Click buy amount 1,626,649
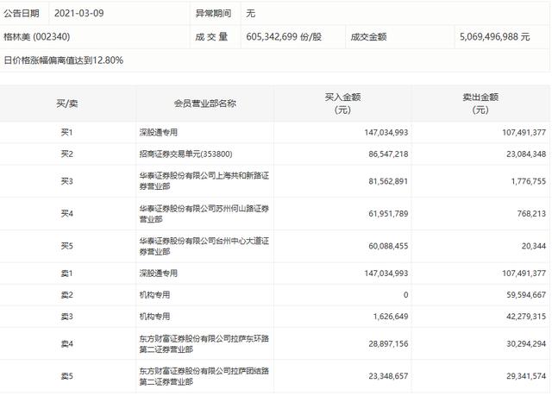This screenshot has height=396, width=552. coord(391,317)
